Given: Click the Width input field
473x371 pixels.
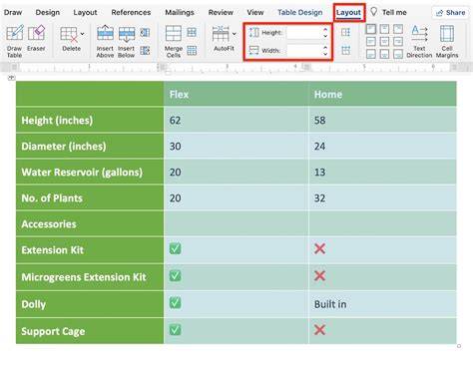Looking at the screenshot, I should (x=304, y=51).
